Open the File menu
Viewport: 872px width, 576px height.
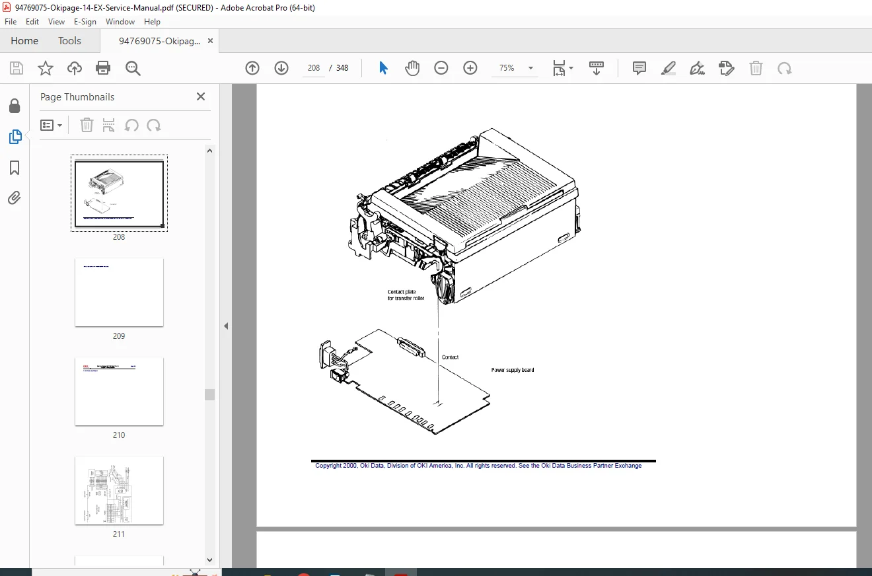tap(11, 22)
